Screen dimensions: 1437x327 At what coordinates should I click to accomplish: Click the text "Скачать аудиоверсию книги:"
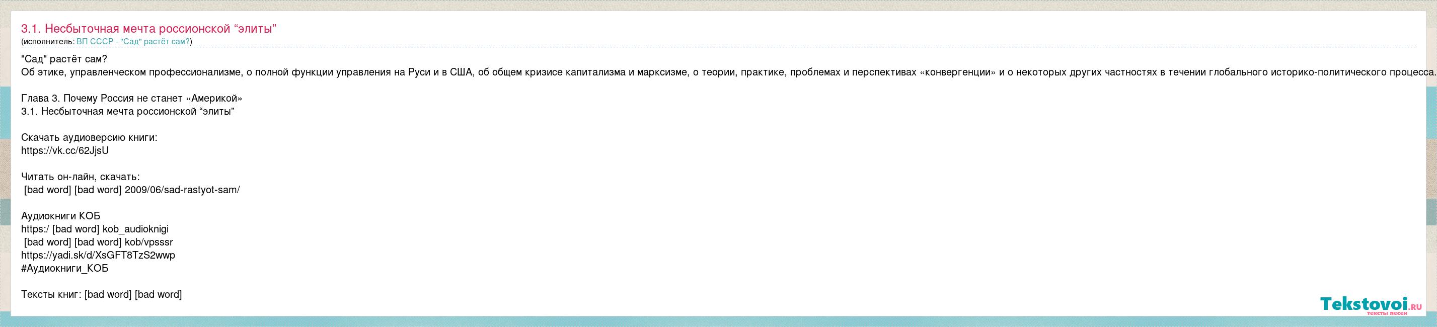(x=89, y=137)
